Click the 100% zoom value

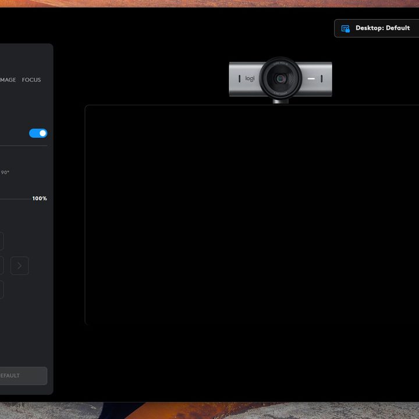point(40,198)
